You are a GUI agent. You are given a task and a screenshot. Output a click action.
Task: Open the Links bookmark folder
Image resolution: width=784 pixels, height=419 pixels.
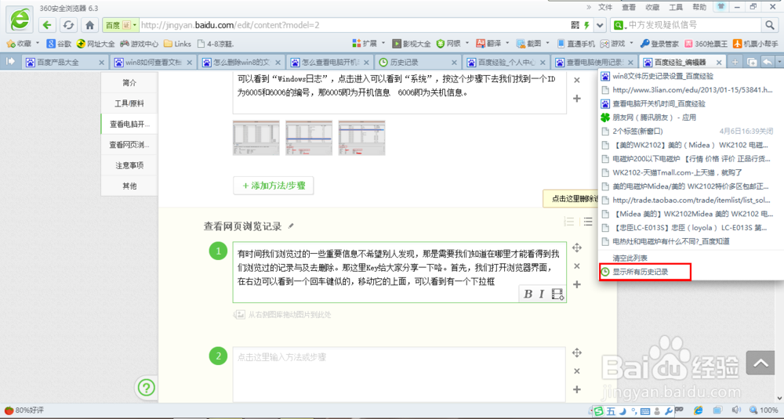click(177, 44)
